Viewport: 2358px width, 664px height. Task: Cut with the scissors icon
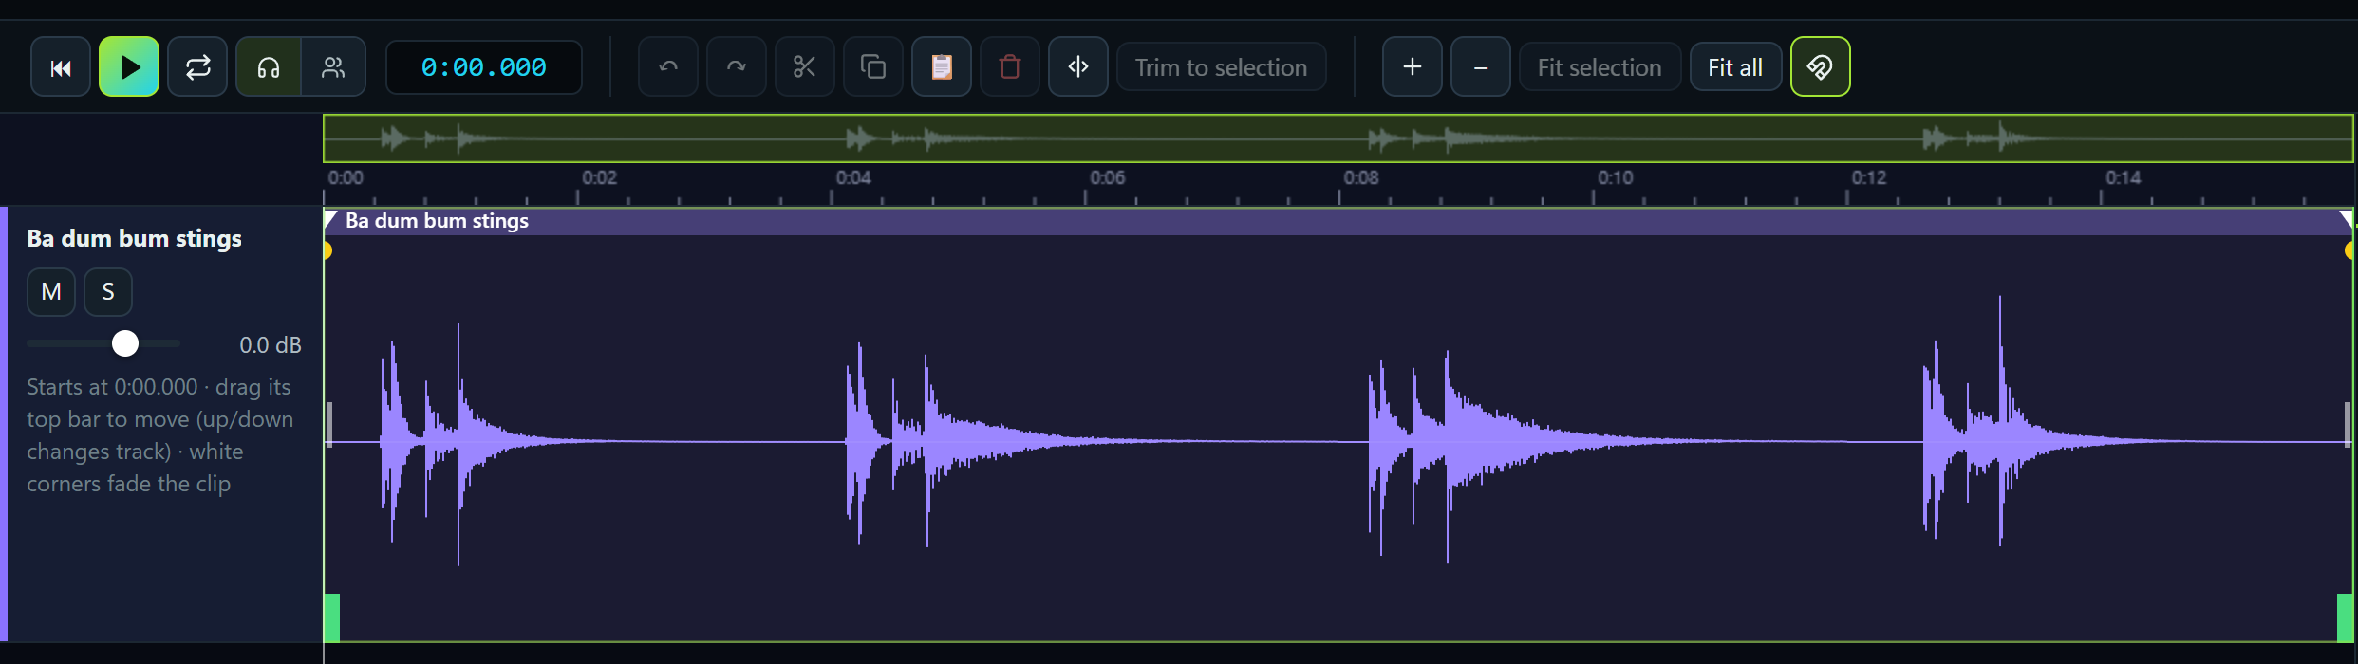[x=805, y=66]
